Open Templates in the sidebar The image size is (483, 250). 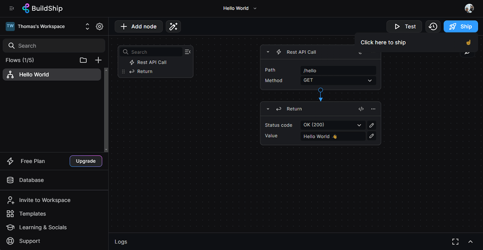(x=32, y=214)
